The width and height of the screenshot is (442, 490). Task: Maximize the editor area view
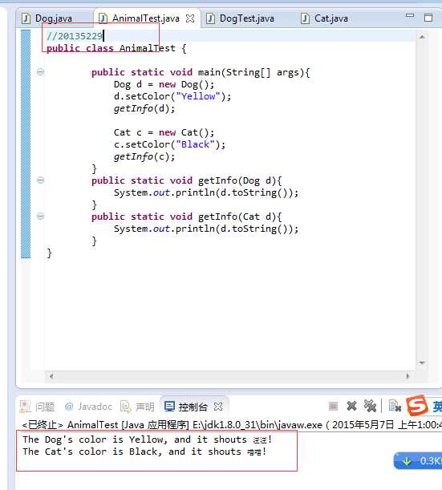pyautogui.click(x=428, y=18)
